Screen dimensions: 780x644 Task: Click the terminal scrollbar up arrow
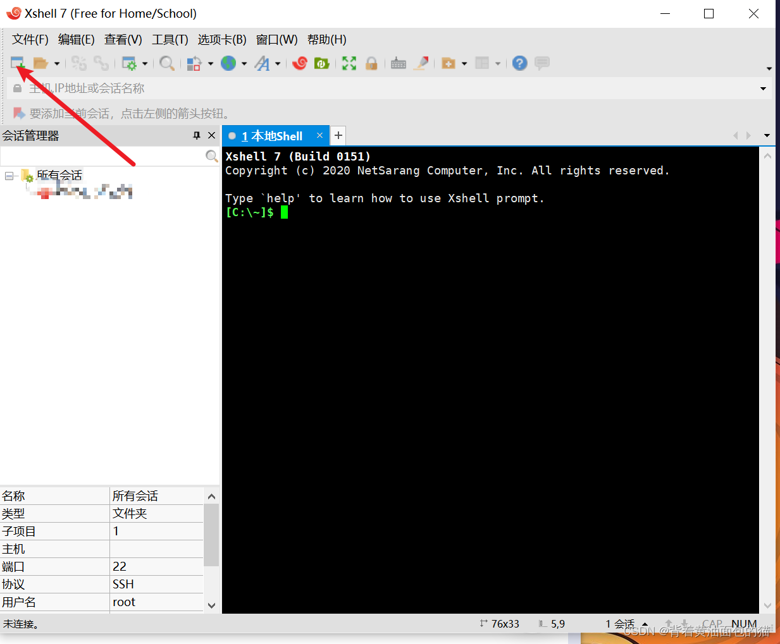767,155
